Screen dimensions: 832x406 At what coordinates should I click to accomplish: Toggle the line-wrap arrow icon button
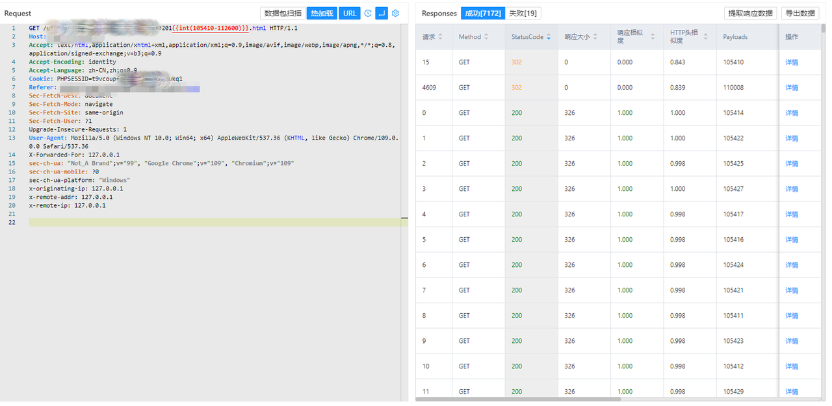[382, 13]
